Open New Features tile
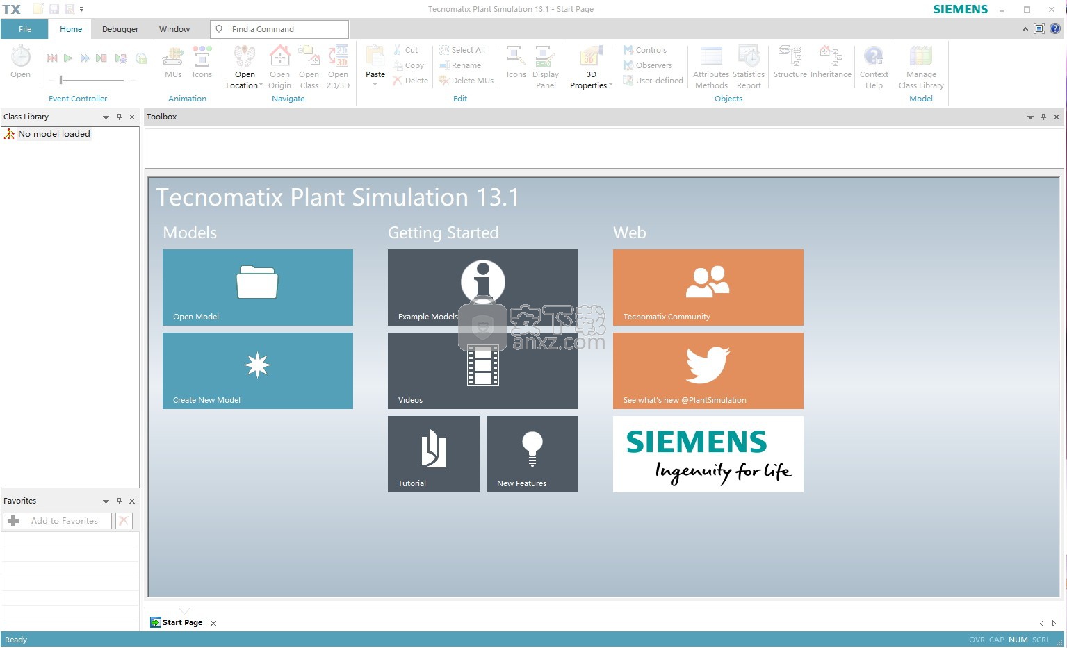This screenshot has width=1067, height=648. coord(532,454)
